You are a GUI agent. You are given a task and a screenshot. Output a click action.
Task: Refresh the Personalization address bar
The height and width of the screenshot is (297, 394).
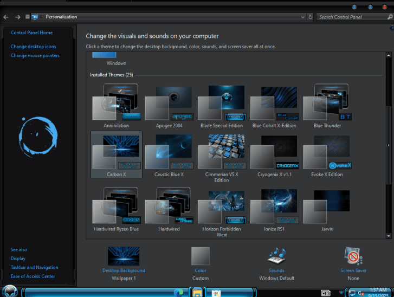pos(311,17)
